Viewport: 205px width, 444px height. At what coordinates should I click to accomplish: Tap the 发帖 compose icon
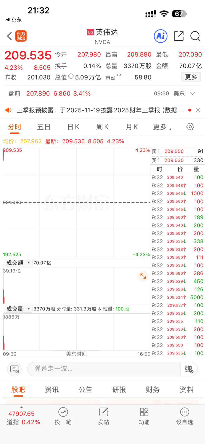click(x=104, y=412)
